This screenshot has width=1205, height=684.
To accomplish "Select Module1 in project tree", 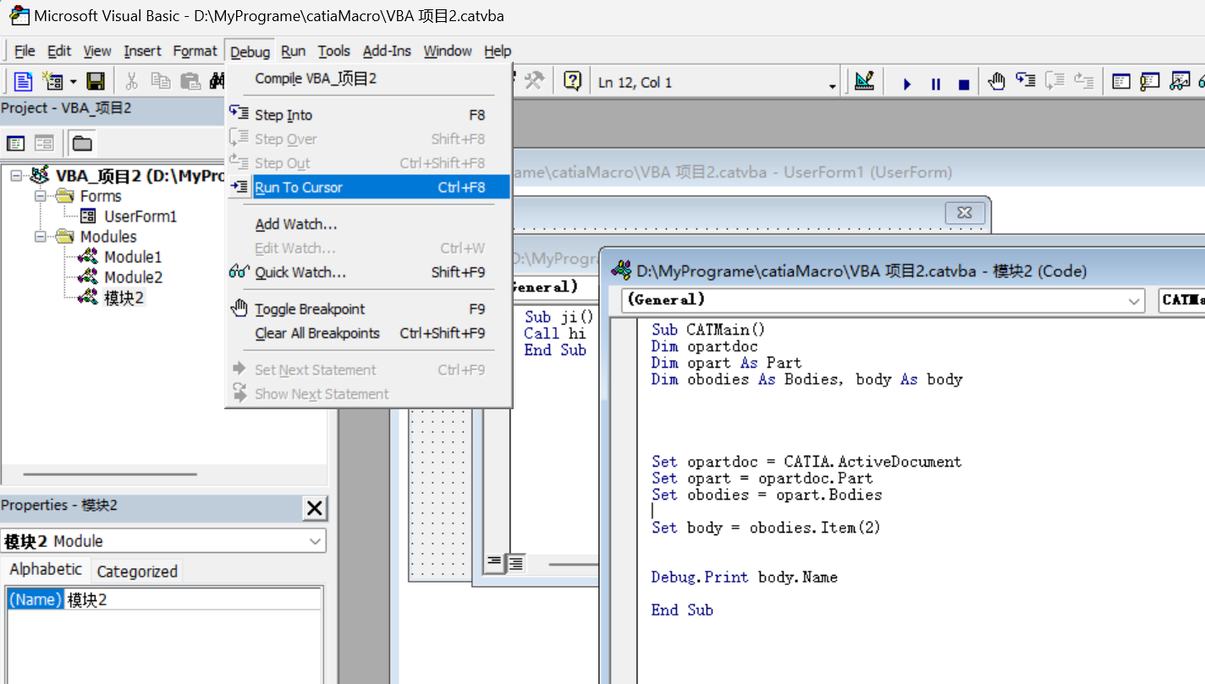I will point(133,257).
